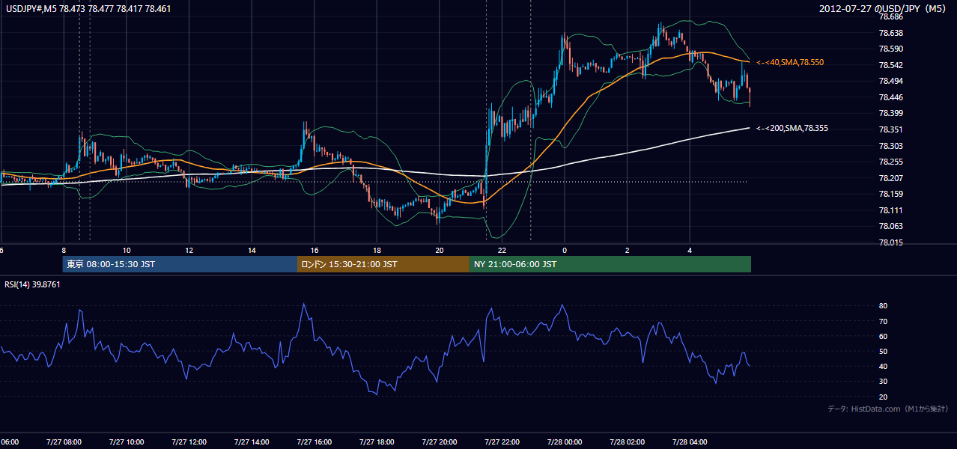The height and width of the screenshot is (449, 957).
Task: Click the hour 14 tick label under price chart
Action: (x=252, y=250)
